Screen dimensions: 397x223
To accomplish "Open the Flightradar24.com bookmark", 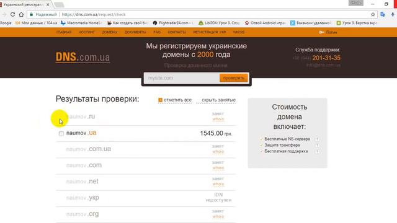I will [x=173, y=23].
